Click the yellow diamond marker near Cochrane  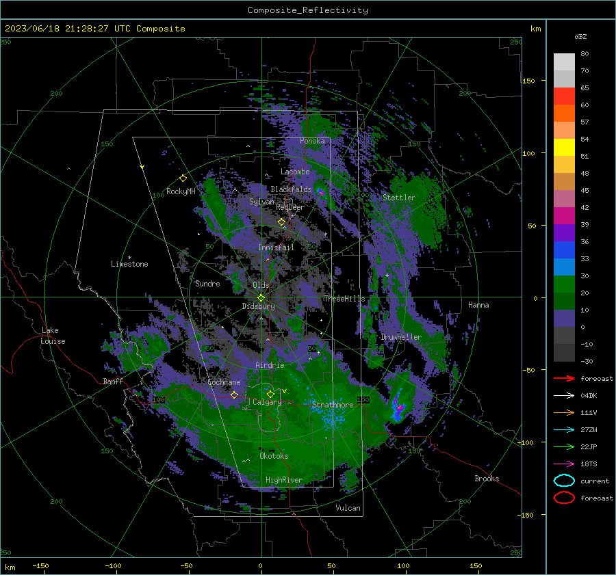[234, 395]
